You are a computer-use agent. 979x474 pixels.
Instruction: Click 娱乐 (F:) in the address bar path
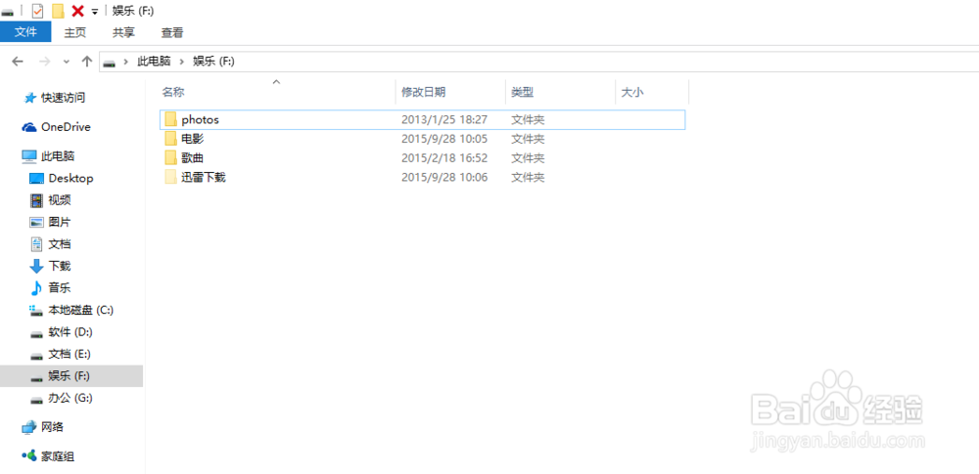pyautogui.click(x=213, y=62)
